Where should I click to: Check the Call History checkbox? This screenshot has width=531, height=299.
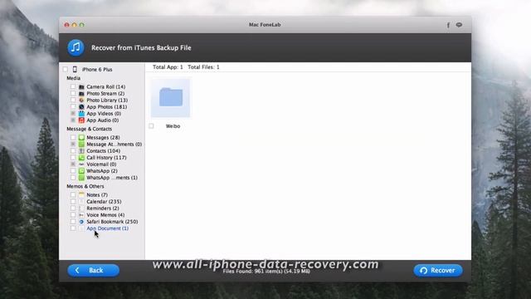(73, 158)
